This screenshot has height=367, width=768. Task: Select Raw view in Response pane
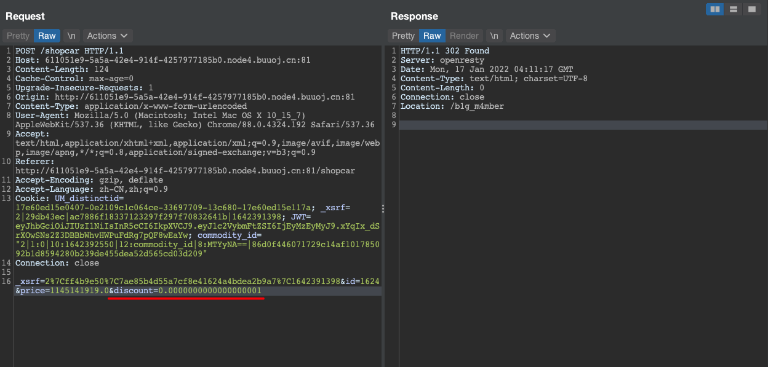coord(433,36)
